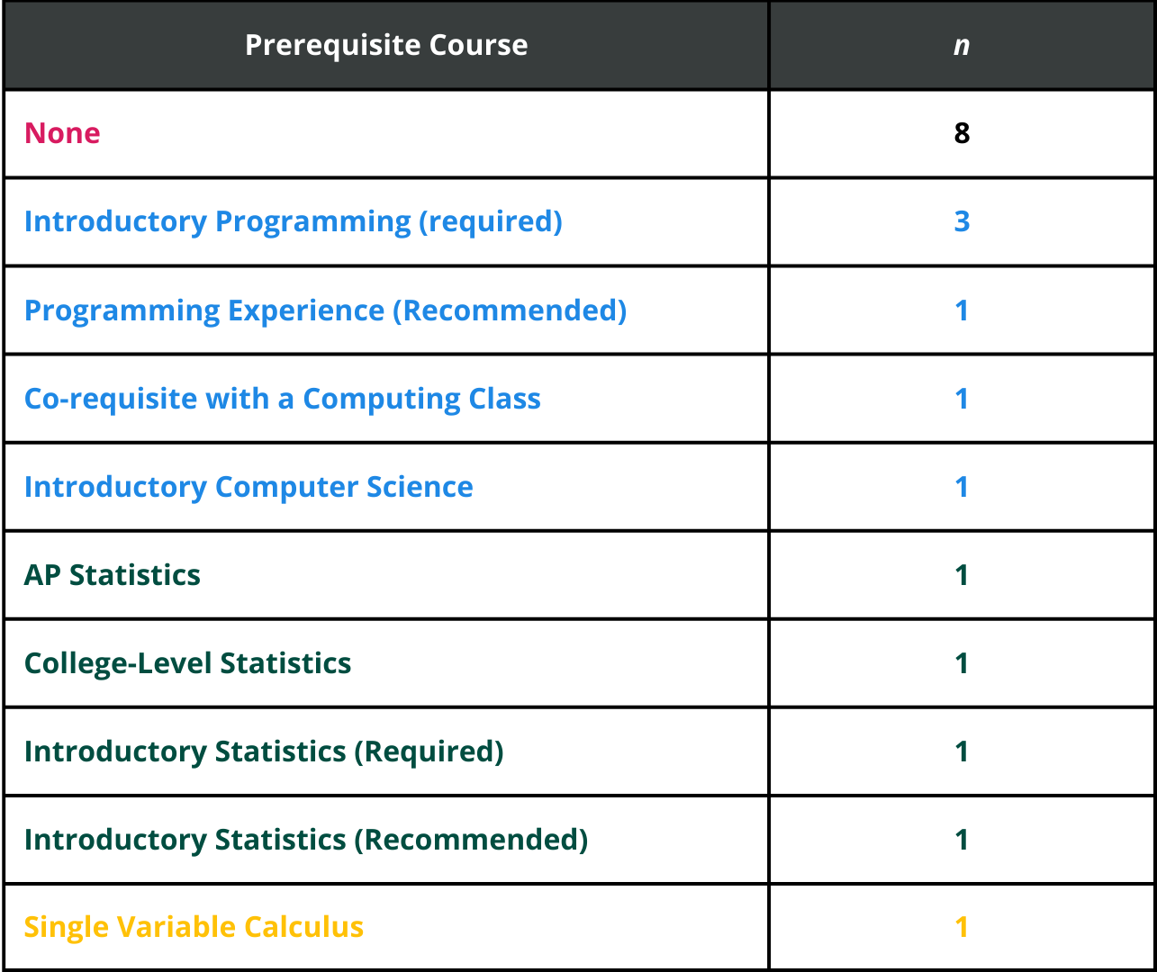
Task: Open Introductory Computer Science entry
Action: [249, 487]
